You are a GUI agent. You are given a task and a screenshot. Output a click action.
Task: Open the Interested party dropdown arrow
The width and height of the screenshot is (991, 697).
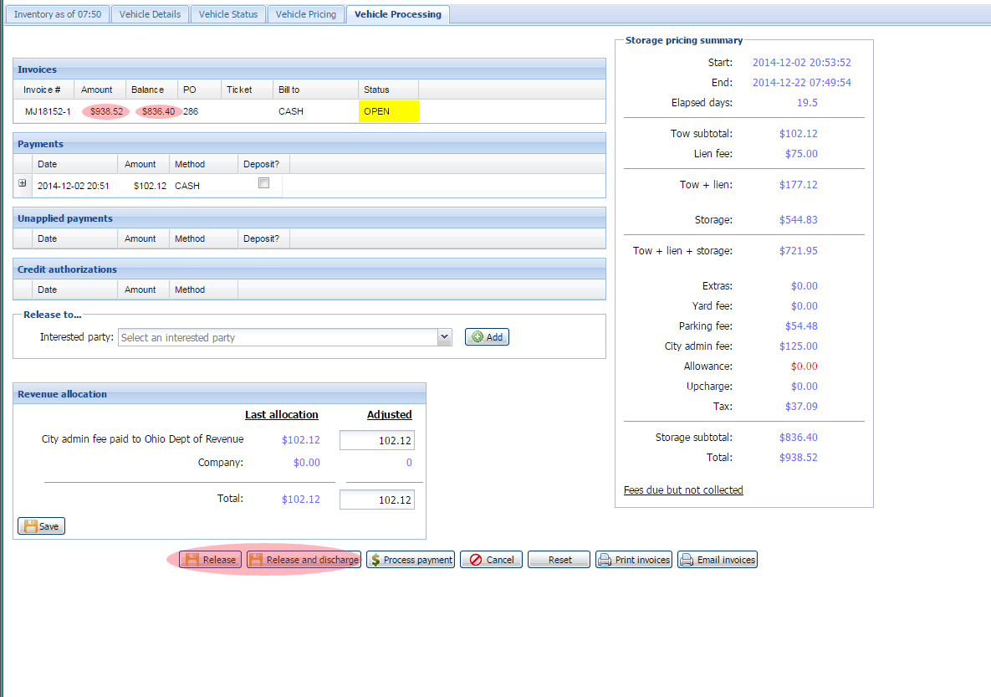coord(444,337)
